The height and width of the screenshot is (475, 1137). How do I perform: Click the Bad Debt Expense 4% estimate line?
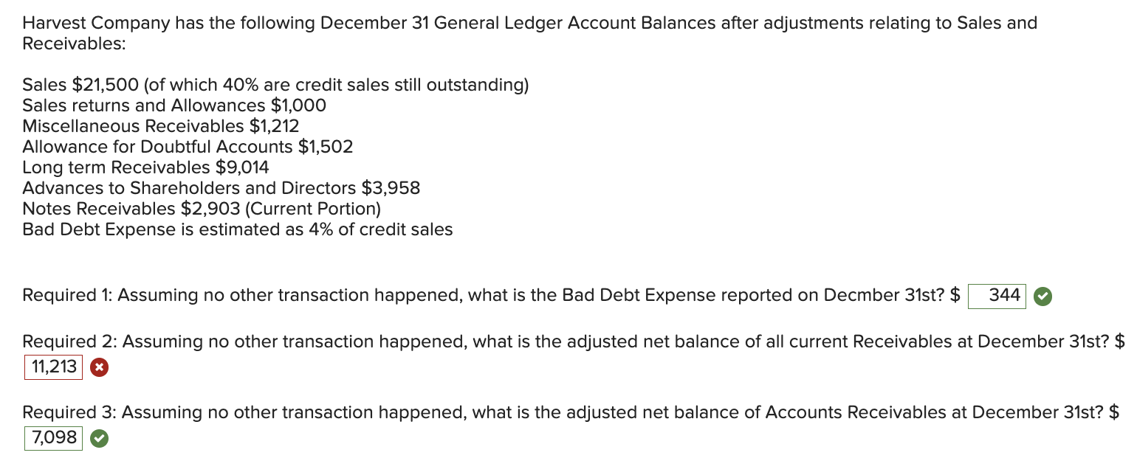pos(237,229)
